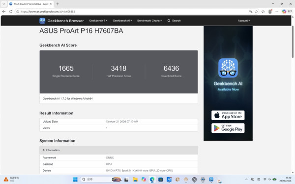Open a new browser tab
The height and width of the screenshot is (184, 295).
58,4
